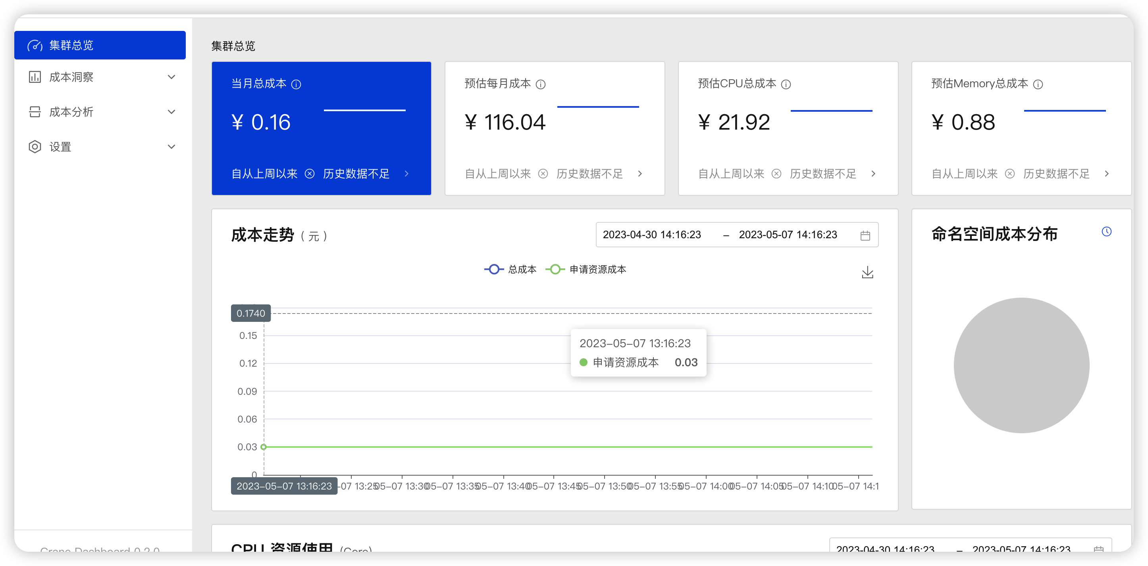This screenshot has height=566, width=1148.
Task: Click the start date field 2023-04-30 14:16:23
Action: tap(652, 235)
